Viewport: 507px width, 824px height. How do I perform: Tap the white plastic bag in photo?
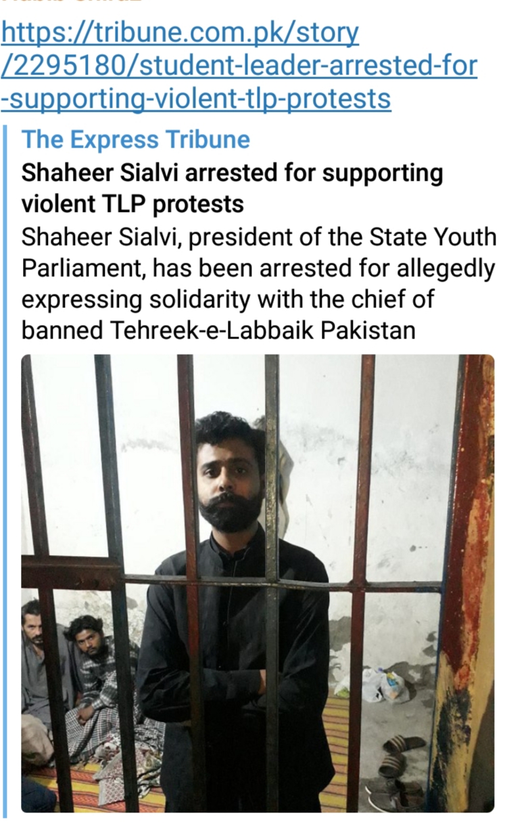(382, 685)
